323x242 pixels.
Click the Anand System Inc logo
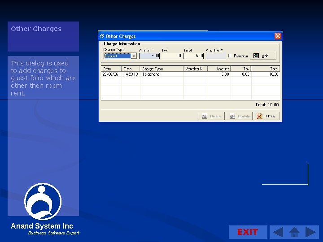43,202
